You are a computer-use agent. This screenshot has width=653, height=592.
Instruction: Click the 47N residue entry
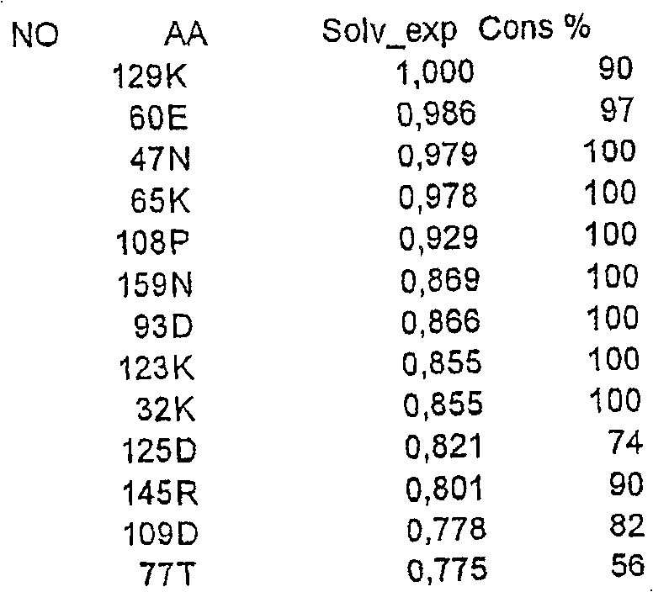click(160, 159)
